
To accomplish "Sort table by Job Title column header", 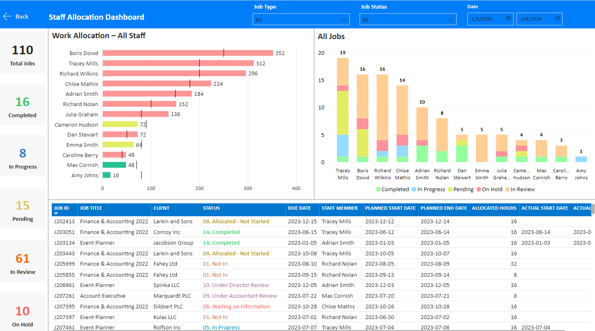I will [x=91, y=208].
